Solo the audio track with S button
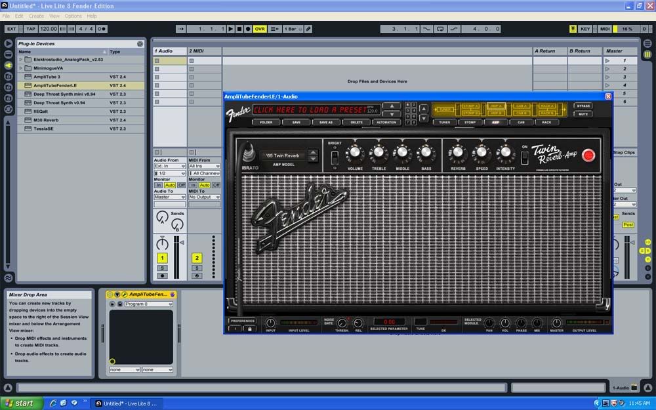656x410 pixels. tap(162, 268)
